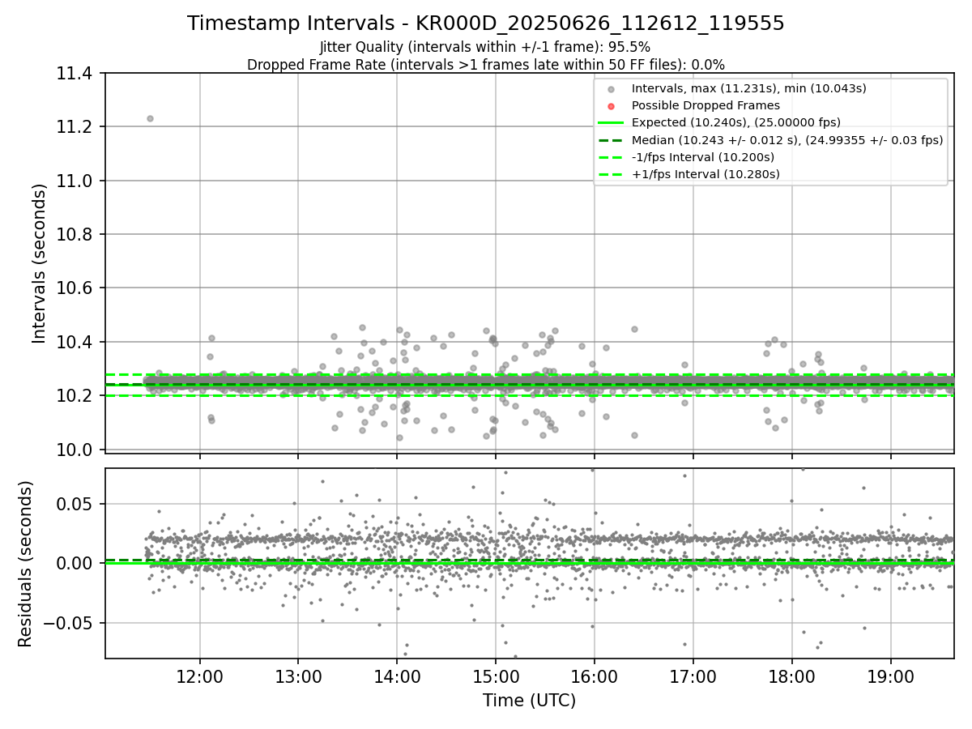
Task: Click the 'Residuals (seconds)' y-axis label
Action: (25, 564)
